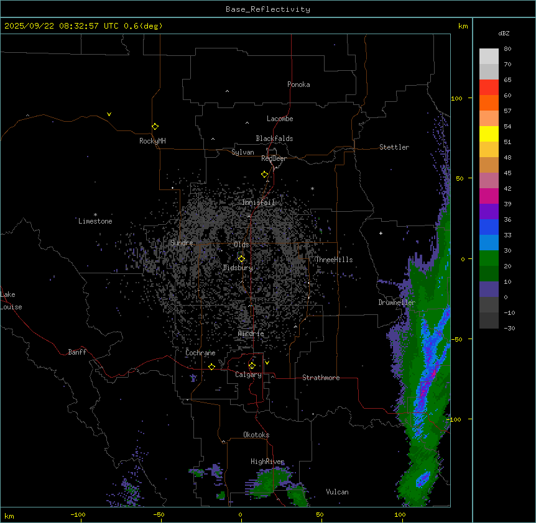Click the Stettler city label
Viewport: 536px width, 523px height.
click(394, 147)
